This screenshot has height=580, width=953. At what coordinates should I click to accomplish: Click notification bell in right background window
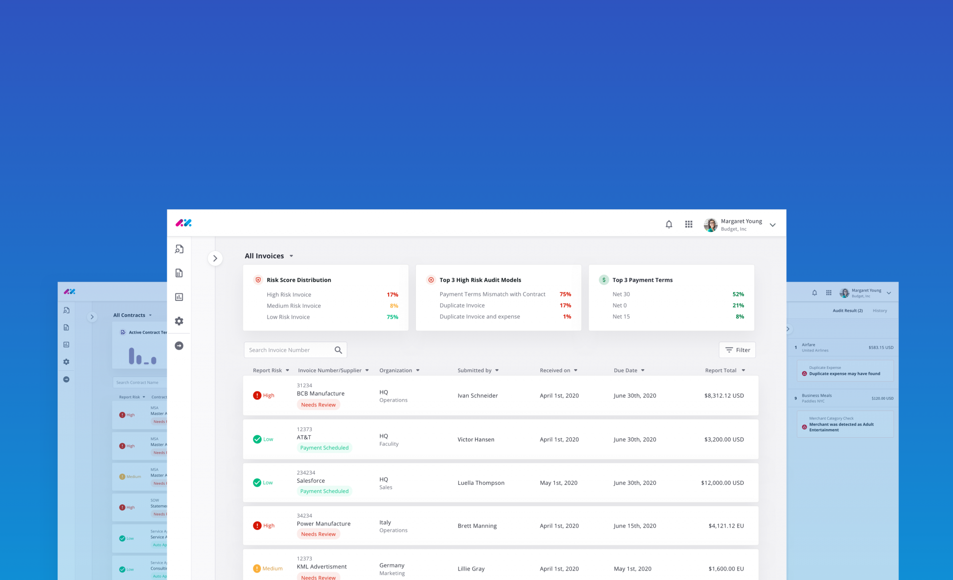pos(815,293)
